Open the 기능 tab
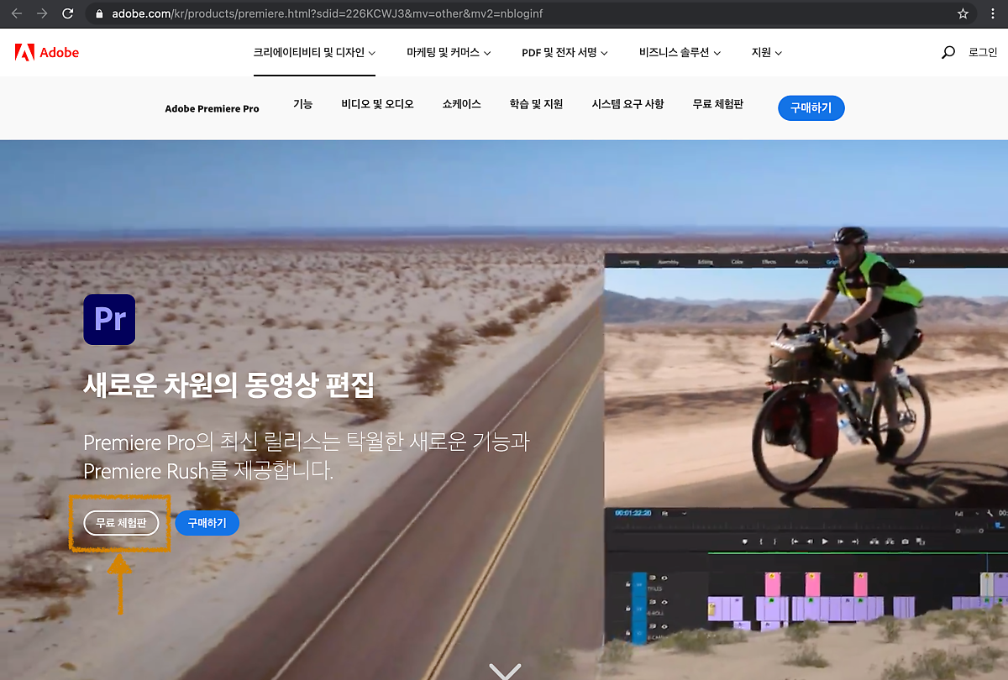Viewport: 1008px width, 680px height. coord(302,104)
